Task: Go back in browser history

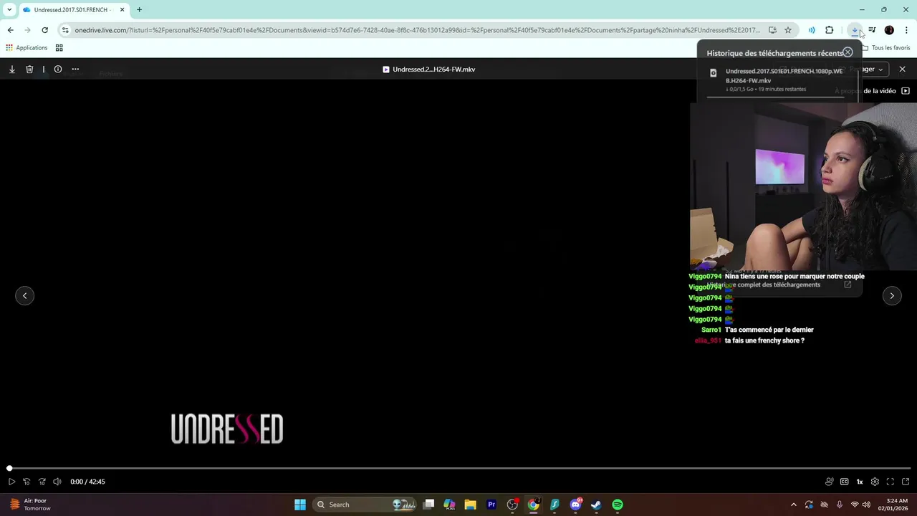Action: tap(10, 30)
